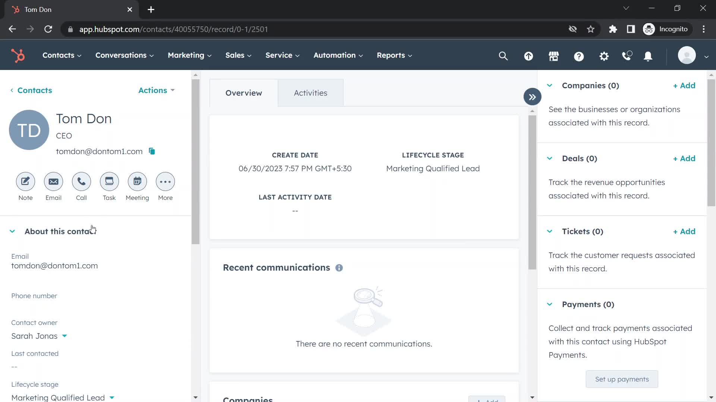Open the Marketplace icon

point(554,56)
